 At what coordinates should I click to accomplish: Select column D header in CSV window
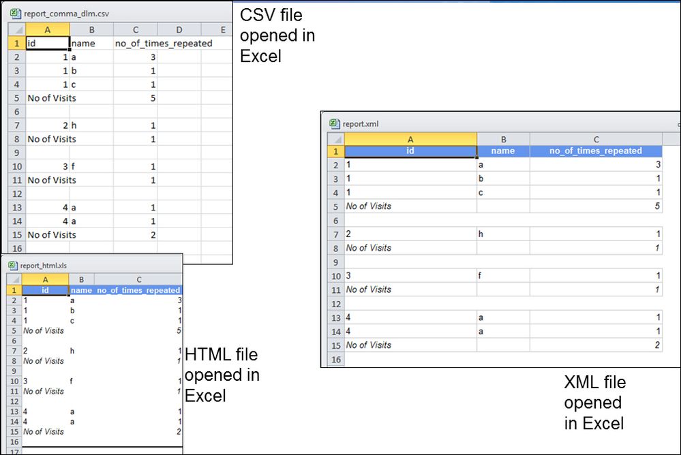(x=179, y=29)
